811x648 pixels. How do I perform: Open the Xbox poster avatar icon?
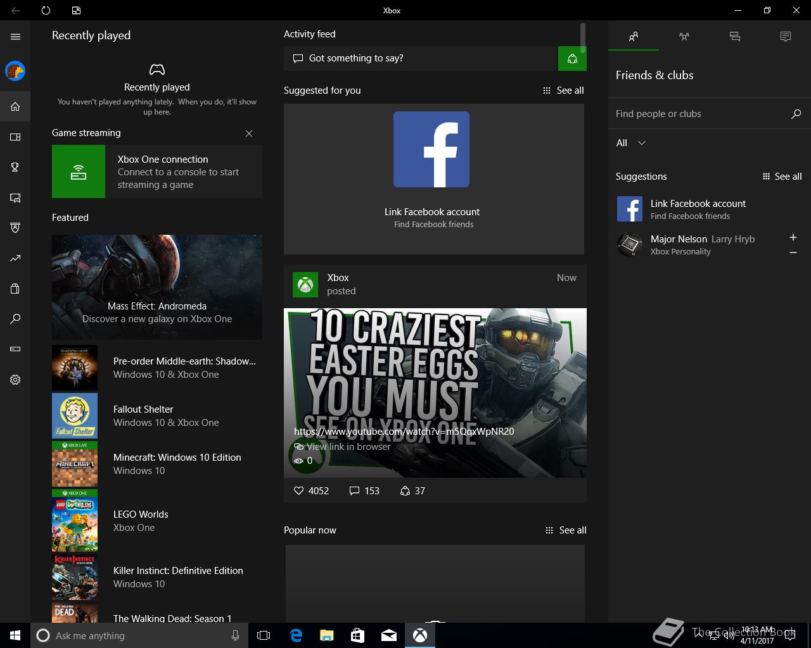point(305,284)
